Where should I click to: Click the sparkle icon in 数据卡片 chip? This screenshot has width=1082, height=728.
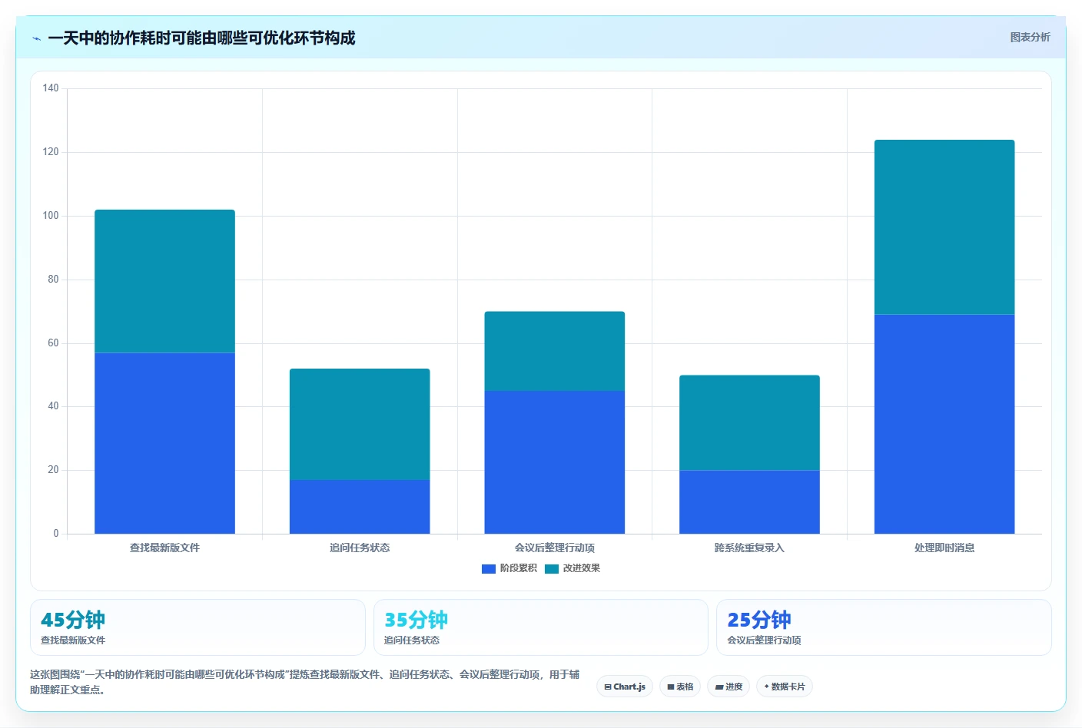click(x=766, y=687)
